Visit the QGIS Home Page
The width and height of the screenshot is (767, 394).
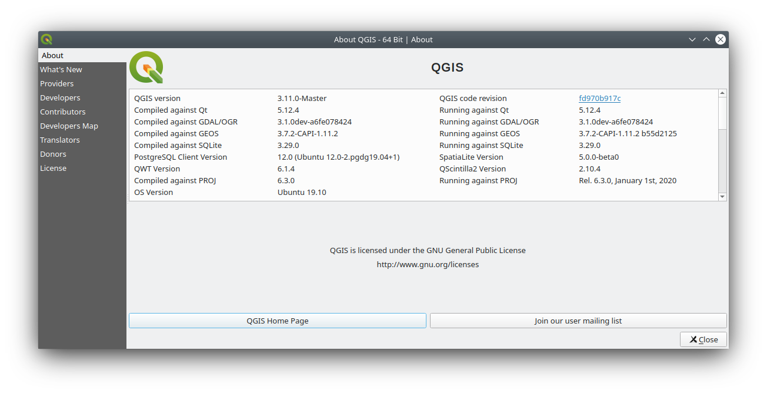point(277,321)
